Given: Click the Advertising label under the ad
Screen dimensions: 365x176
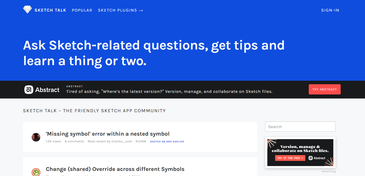Looking at the screenshot, I should 328,171.
